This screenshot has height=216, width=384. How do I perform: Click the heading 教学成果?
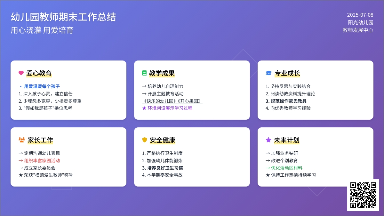162,73
